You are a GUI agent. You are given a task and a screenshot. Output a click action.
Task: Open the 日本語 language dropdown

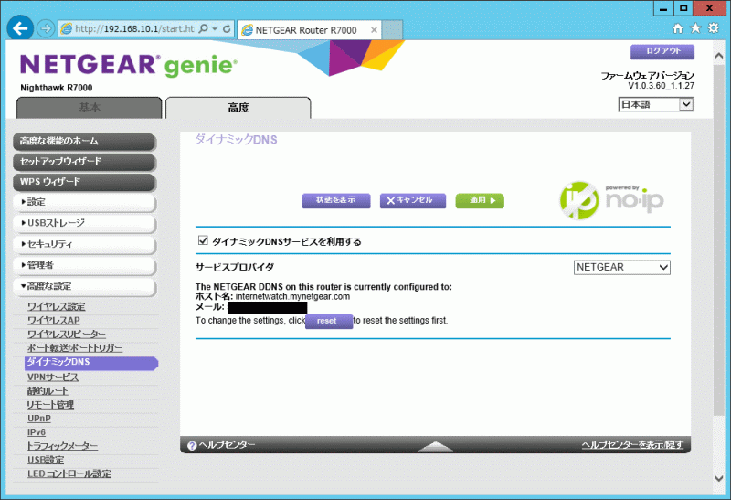[x=656, y=104]
